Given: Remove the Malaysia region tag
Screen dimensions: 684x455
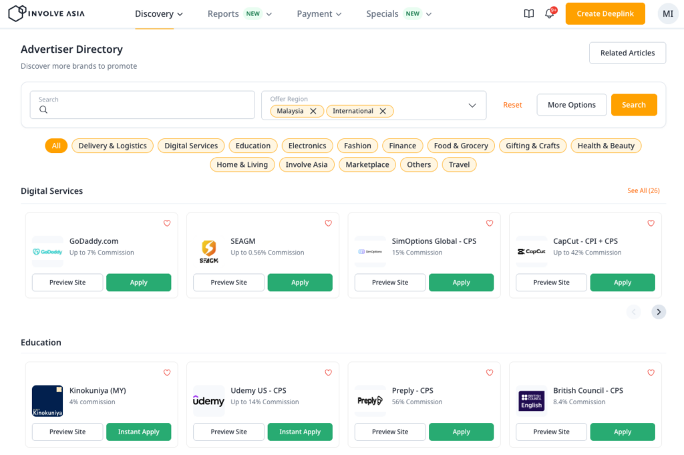Looking at the screenshot, I should click(313, 111).
